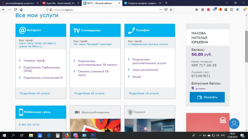The height and width of the screenshot is (139, 248).
Task: Open Viber from the taskbar
Action: tap(76, 135)
